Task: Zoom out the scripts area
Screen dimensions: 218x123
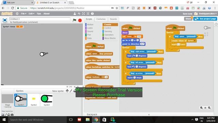Action: pos(201,108)
